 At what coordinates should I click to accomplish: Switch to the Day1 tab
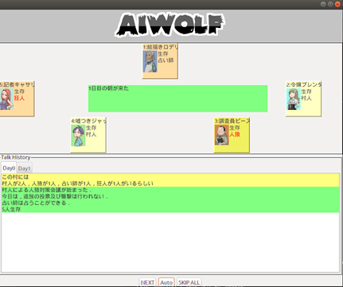(x=25, y=168)
